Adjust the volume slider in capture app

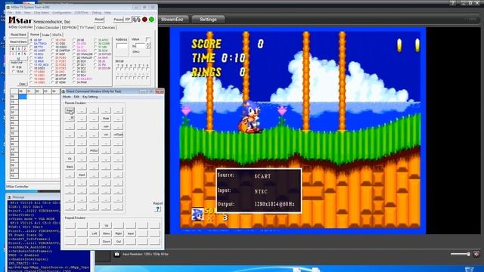[461, 254]
